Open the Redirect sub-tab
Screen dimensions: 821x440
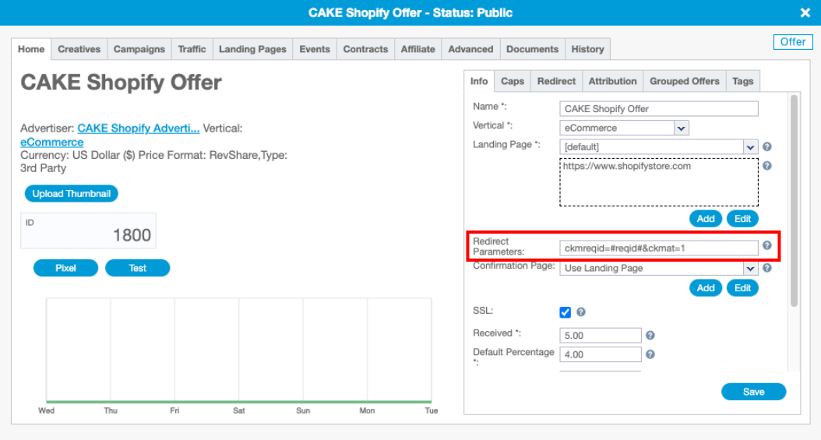[557, 81]
